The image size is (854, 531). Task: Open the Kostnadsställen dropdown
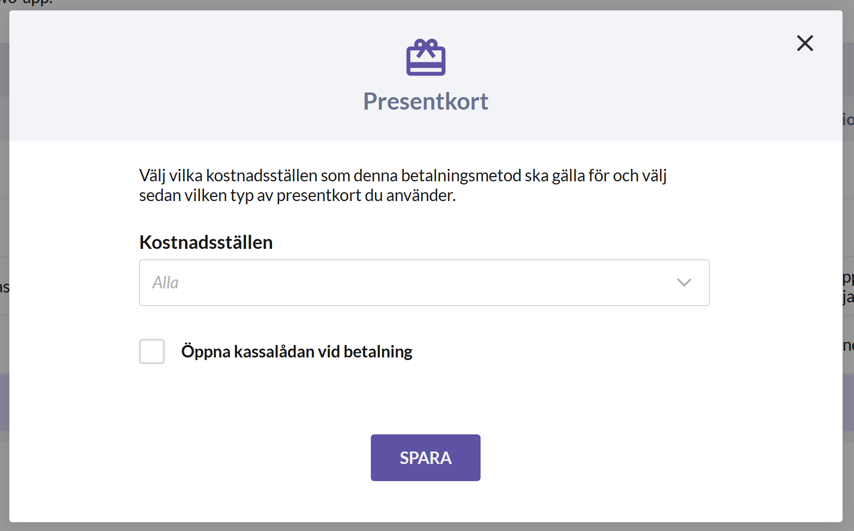(424, 283)
